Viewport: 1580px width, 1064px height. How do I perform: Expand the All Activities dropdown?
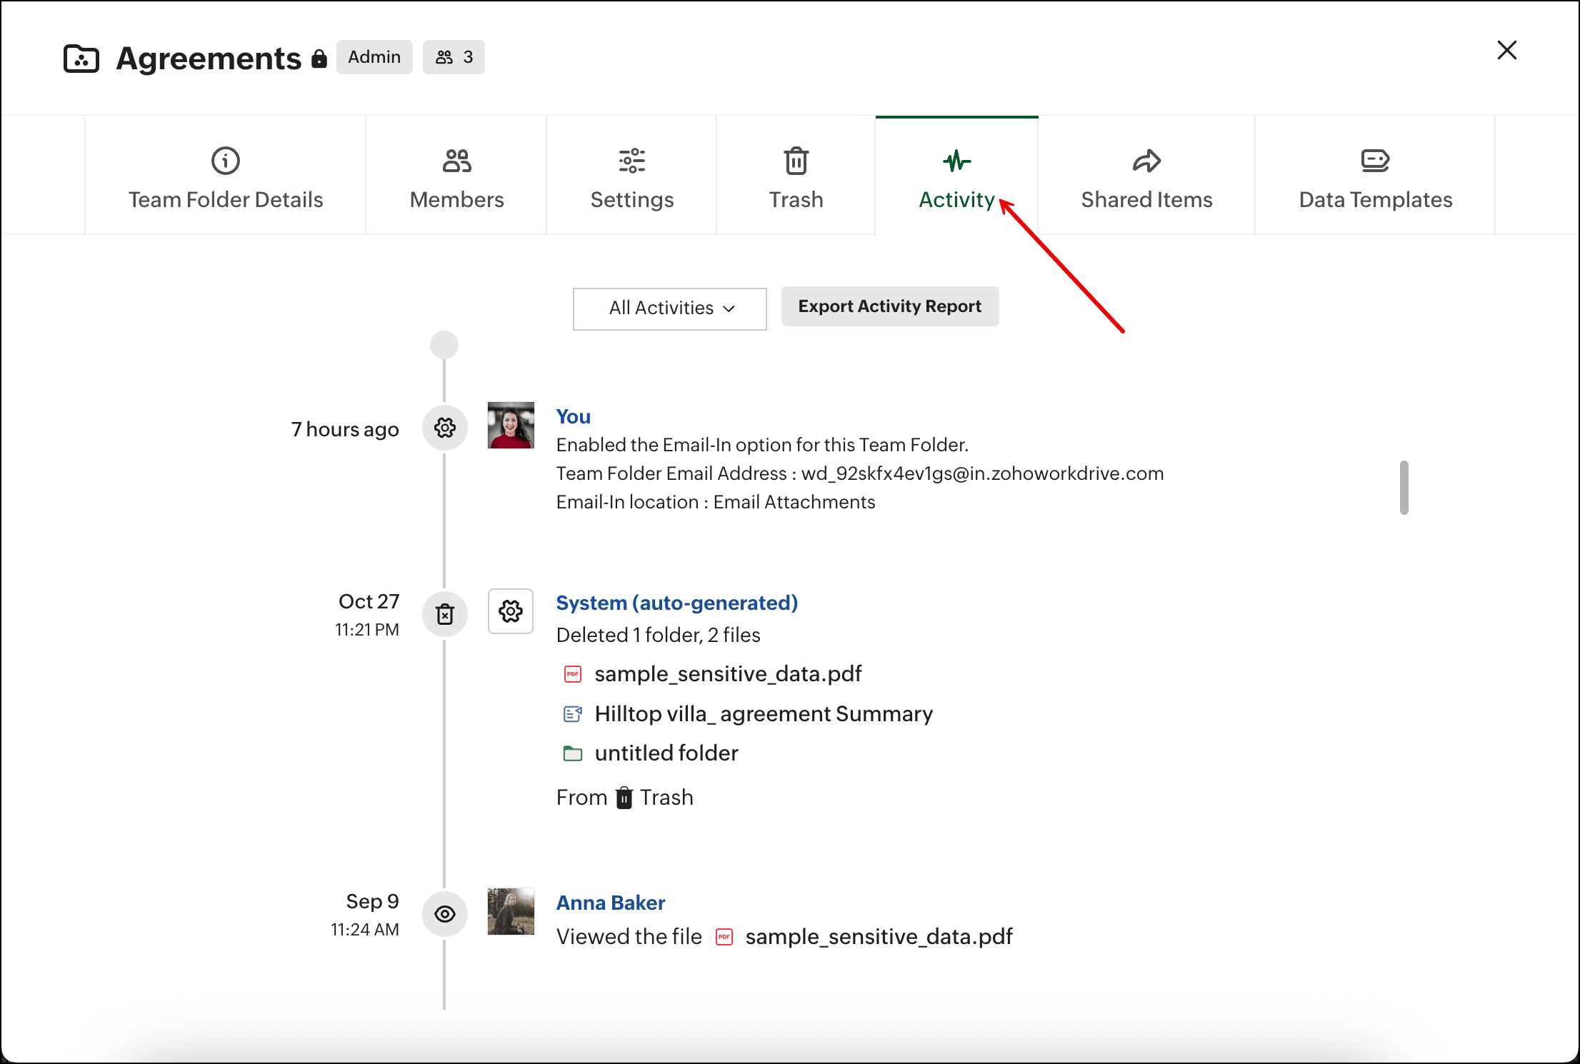click(670, 308)
